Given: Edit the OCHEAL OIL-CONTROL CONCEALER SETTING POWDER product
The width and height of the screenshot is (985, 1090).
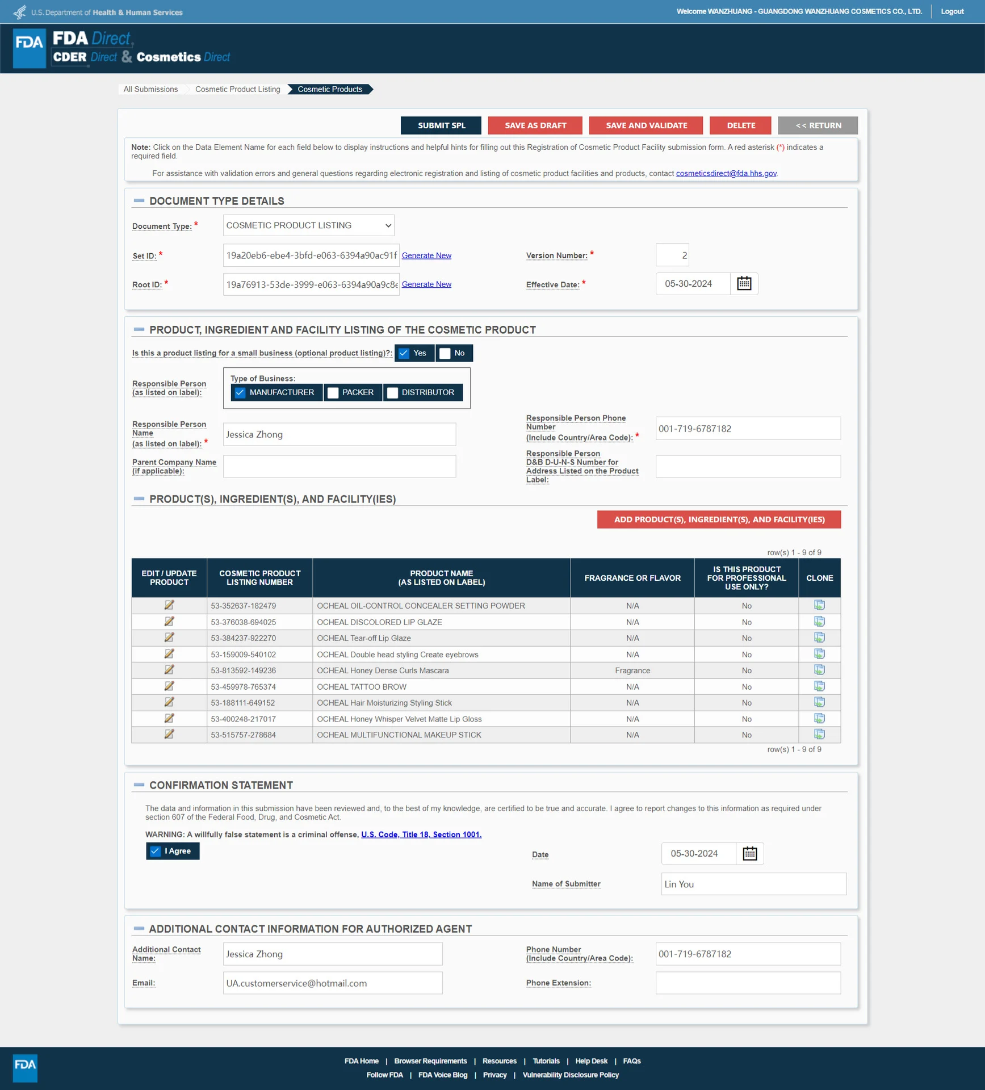Looking at the screenshot, I should [169, 605].
